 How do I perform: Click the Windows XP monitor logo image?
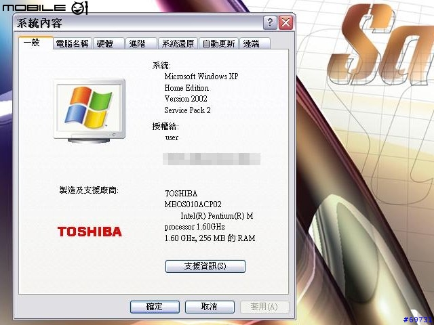coord(89,111)
